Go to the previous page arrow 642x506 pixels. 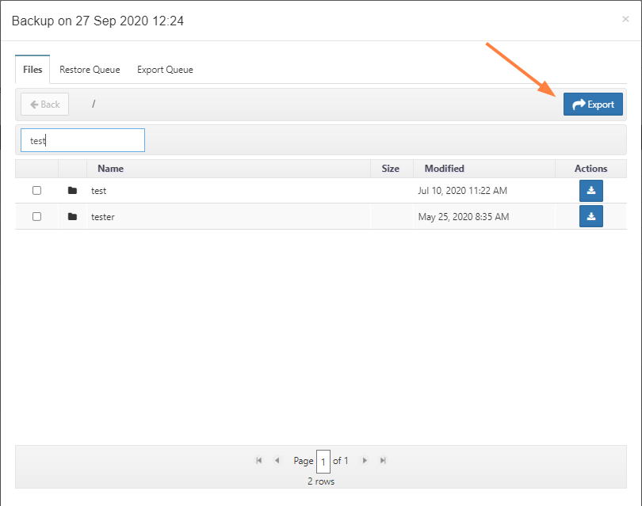coord(277,460)
